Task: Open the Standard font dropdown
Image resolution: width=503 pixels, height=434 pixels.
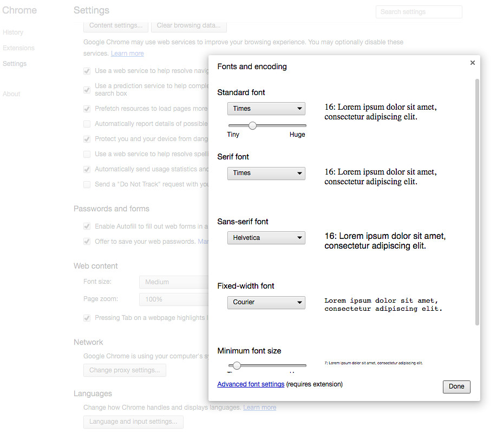Action: click(266, 109)
